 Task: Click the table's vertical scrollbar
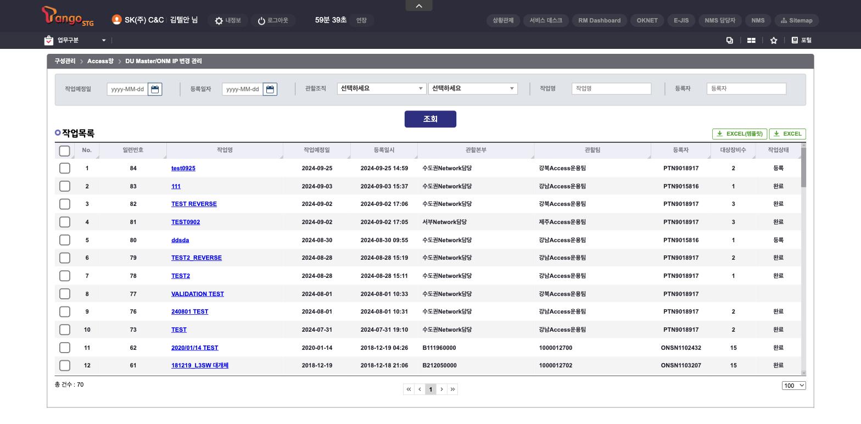[x=803, y=168]
